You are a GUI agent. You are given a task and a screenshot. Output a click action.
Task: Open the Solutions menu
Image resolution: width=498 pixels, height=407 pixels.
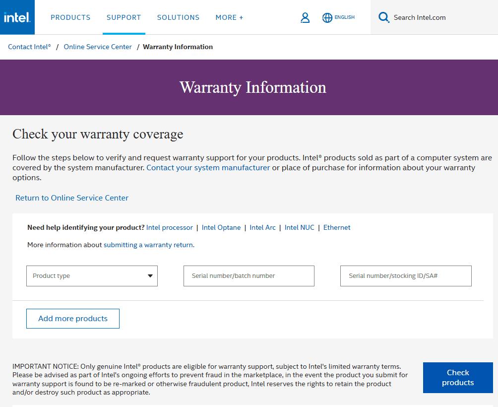tap(178, 17)
